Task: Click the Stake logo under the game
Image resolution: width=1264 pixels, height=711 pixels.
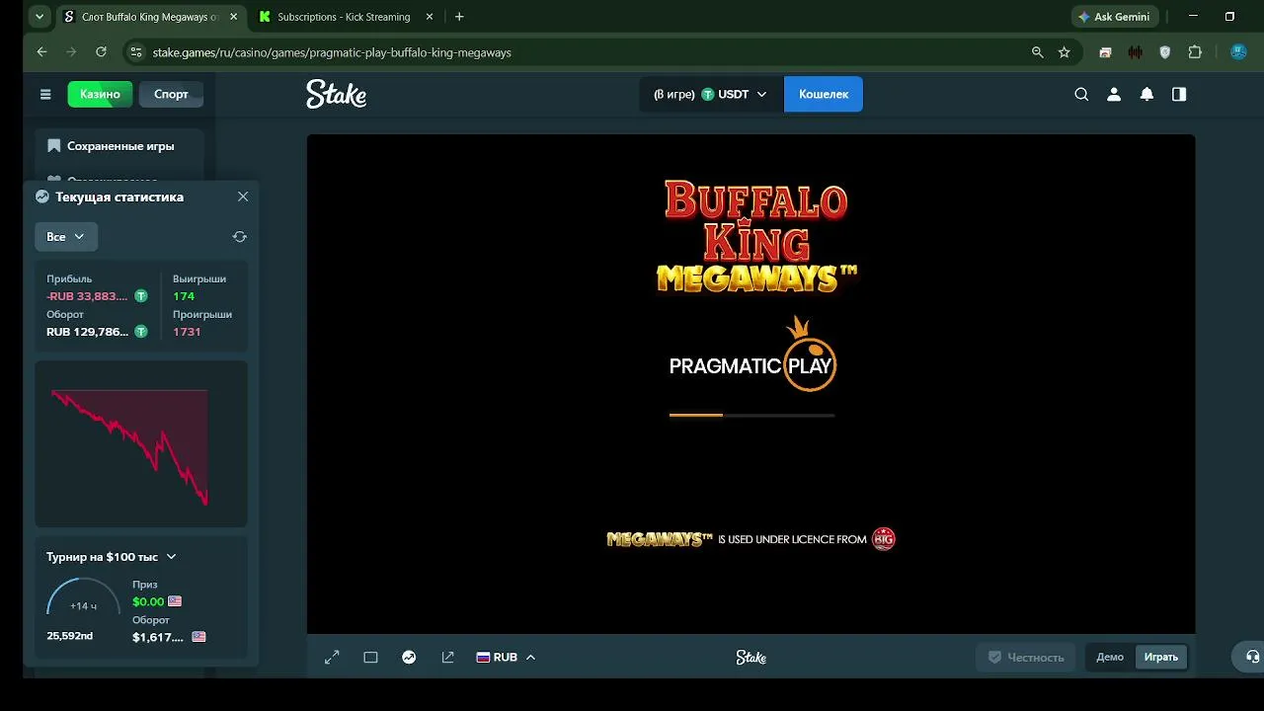Action: point(751,657)
